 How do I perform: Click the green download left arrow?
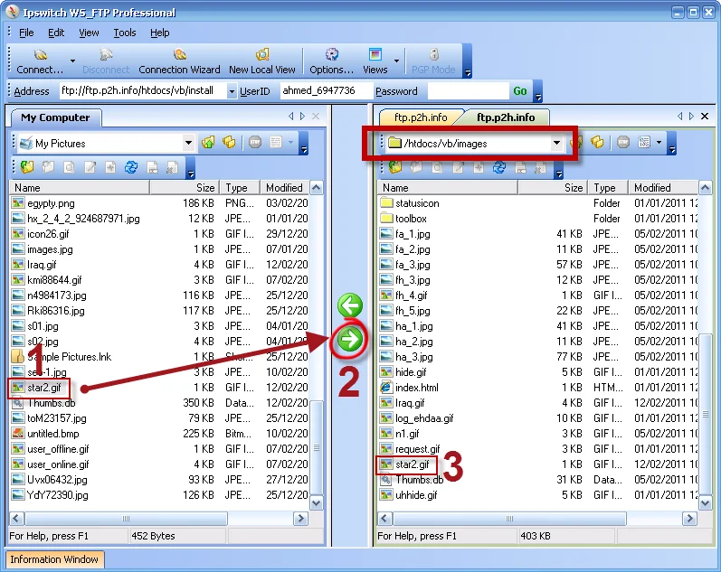coord(349,306)
